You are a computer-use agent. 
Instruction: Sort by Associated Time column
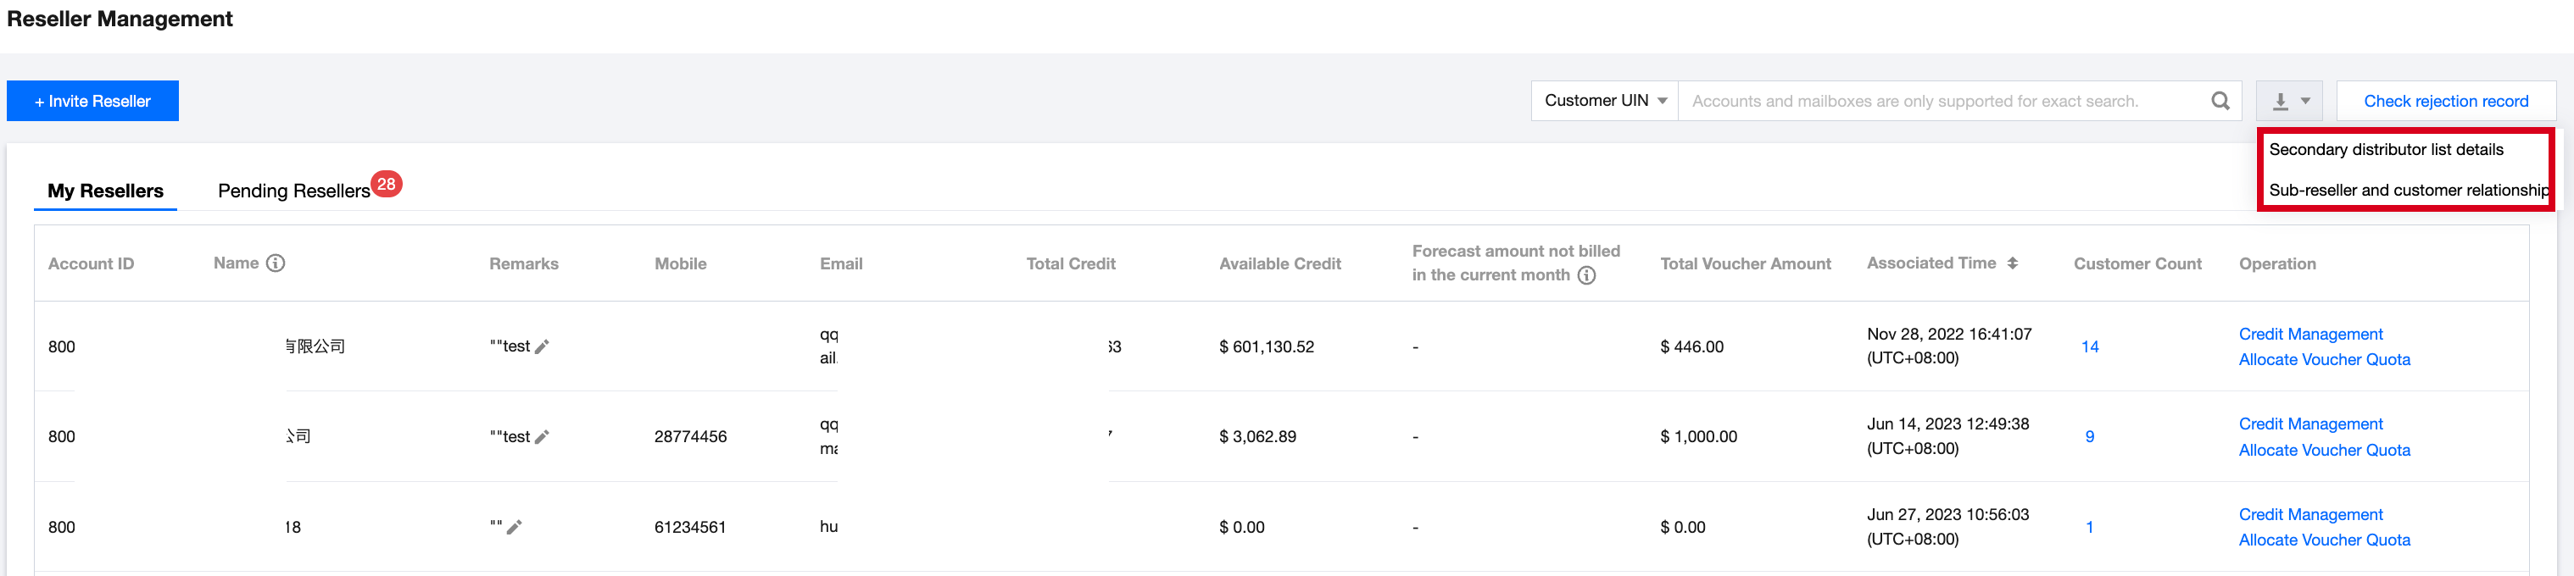click(x=2011, y=263)
